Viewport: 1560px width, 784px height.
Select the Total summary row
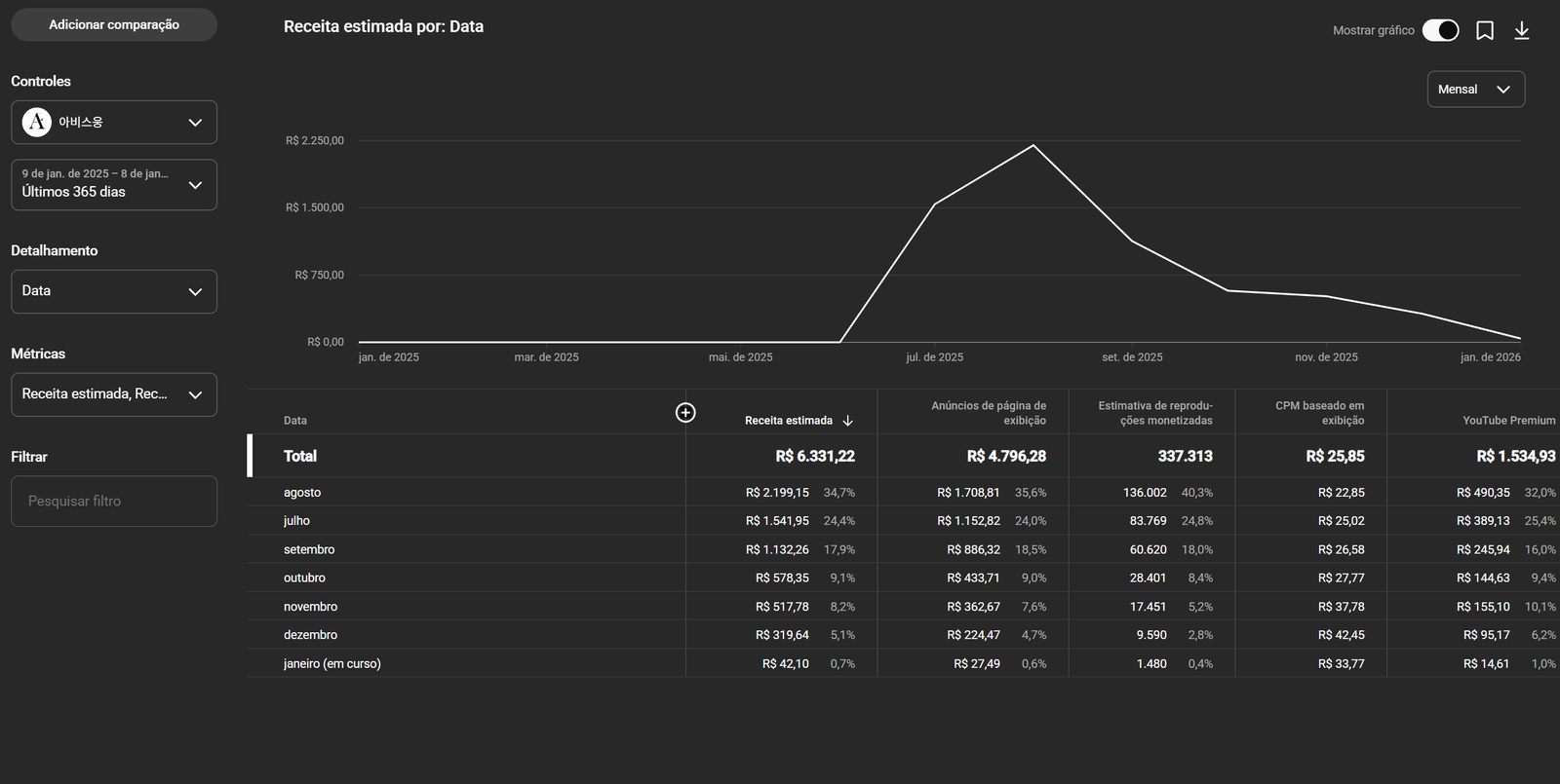(x=300, y=456)
